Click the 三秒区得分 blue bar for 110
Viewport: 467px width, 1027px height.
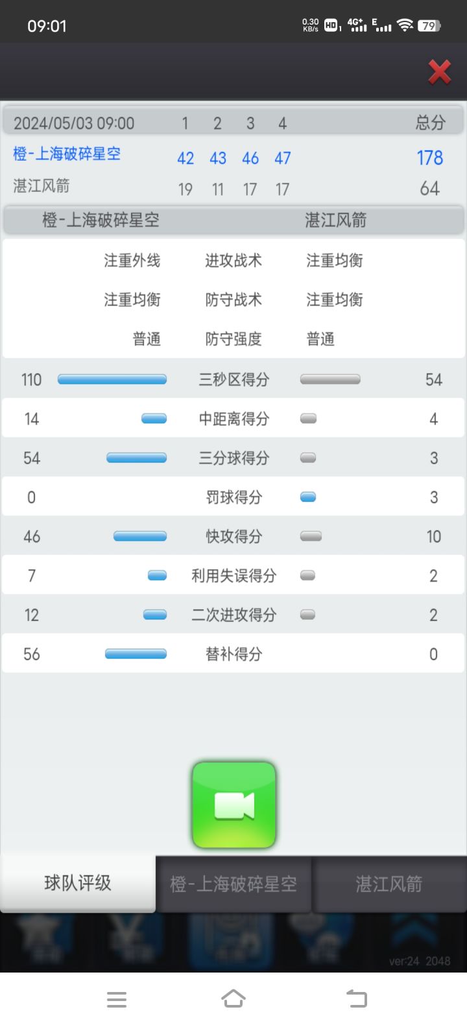112,380
